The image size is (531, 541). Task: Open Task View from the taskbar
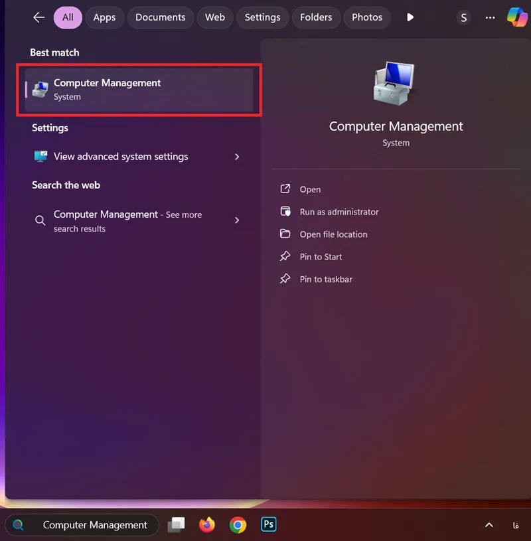pyautogui.click(x=177, y=525)
